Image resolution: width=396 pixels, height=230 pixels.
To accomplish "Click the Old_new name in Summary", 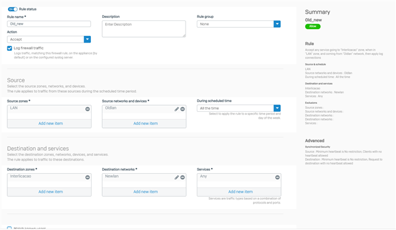I will [x=314, y=20].
